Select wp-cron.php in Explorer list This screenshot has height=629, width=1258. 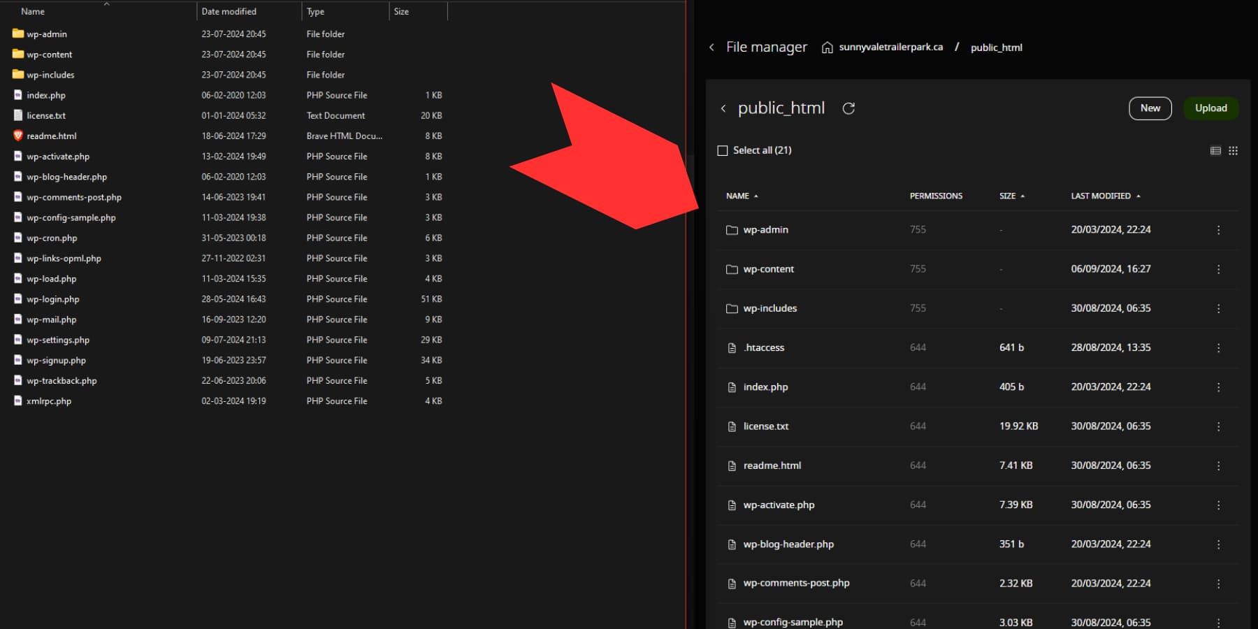(52, 238)
